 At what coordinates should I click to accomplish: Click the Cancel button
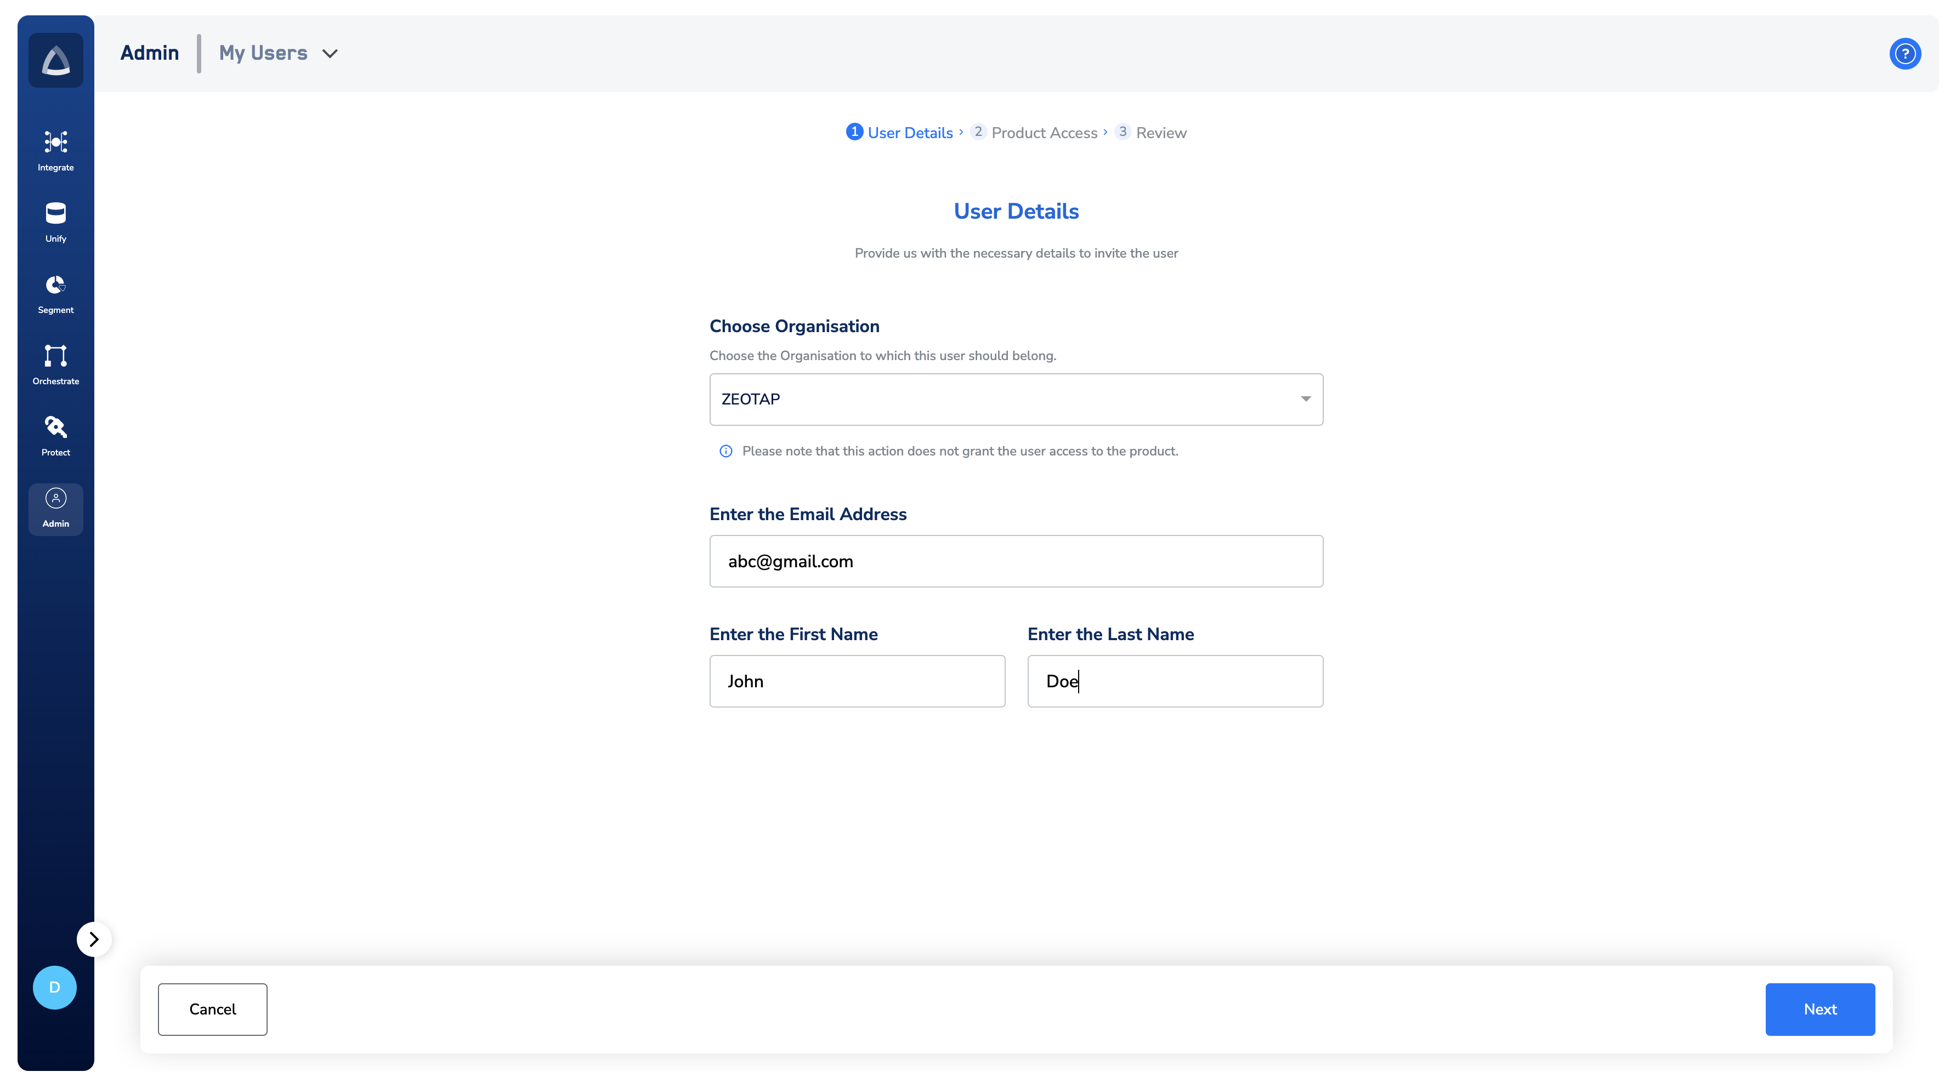click(x=212, y=1009)
